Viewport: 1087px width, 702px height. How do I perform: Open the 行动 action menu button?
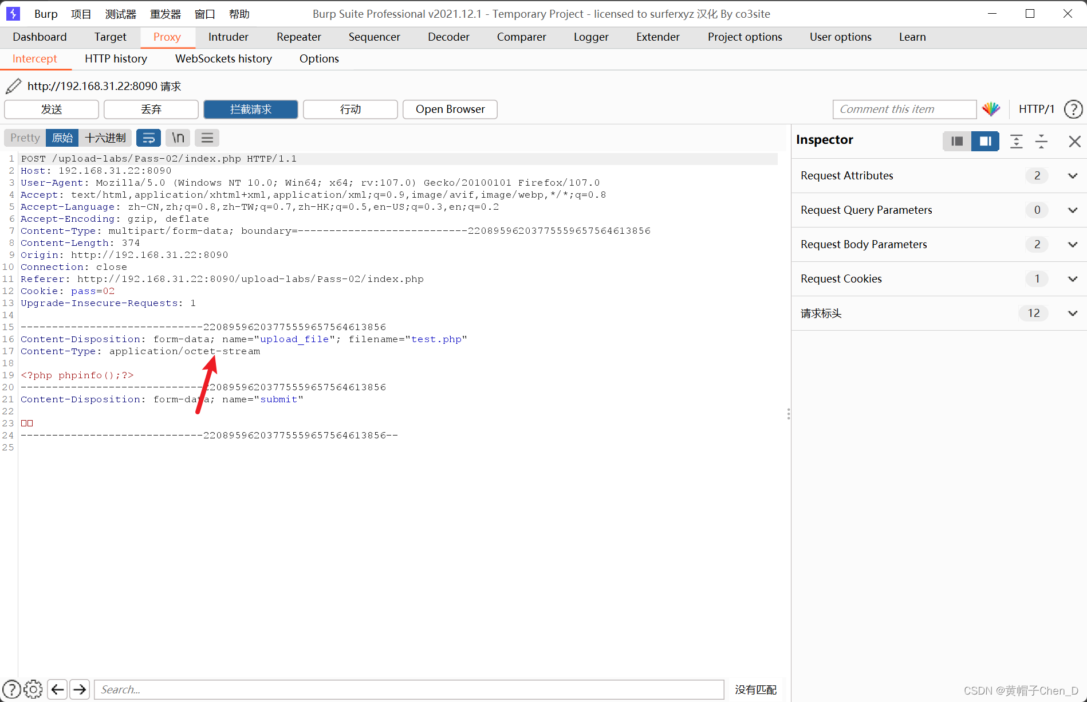coord(350,109)
